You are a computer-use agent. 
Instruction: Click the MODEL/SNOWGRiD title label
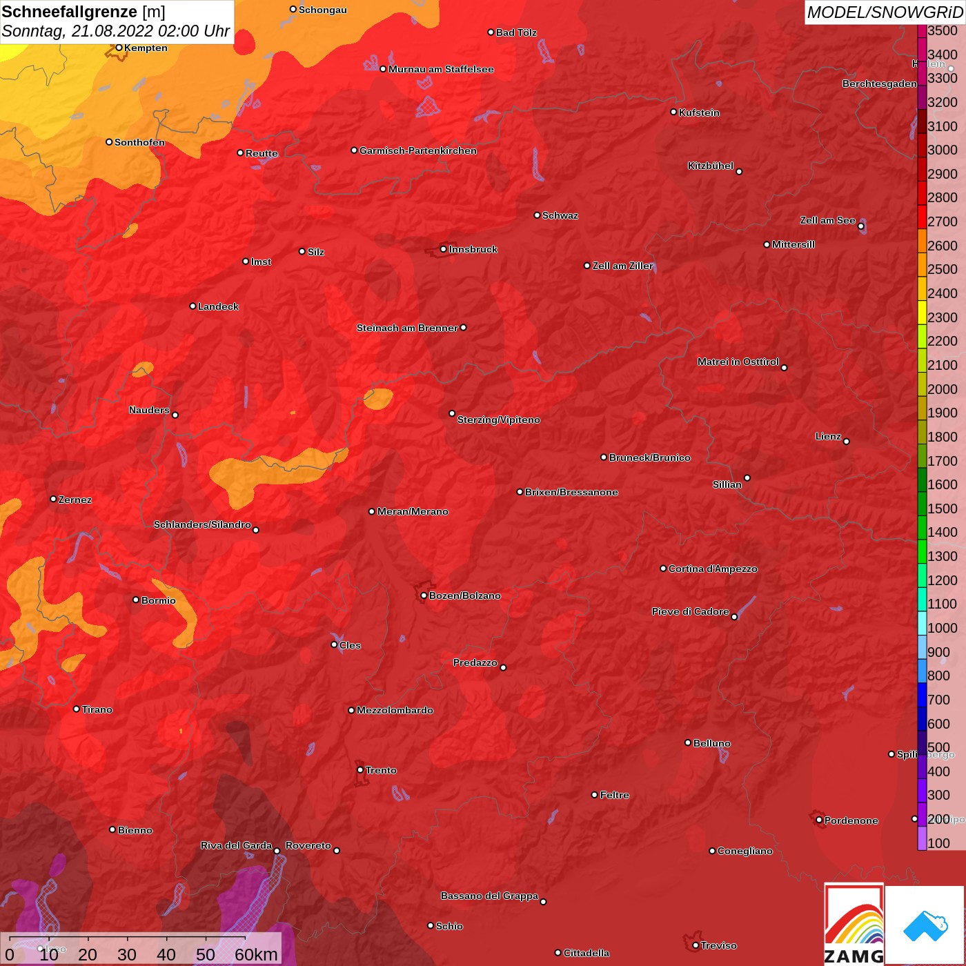pos(885,12)
